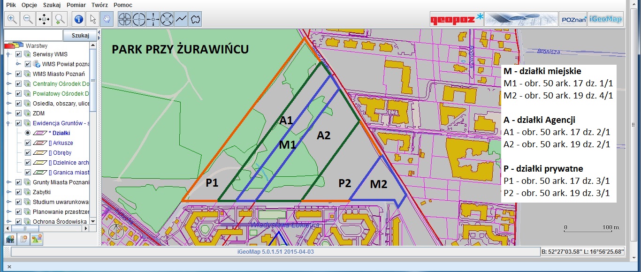
Task: Click the blue info identify tool
Action: point(78,19)
